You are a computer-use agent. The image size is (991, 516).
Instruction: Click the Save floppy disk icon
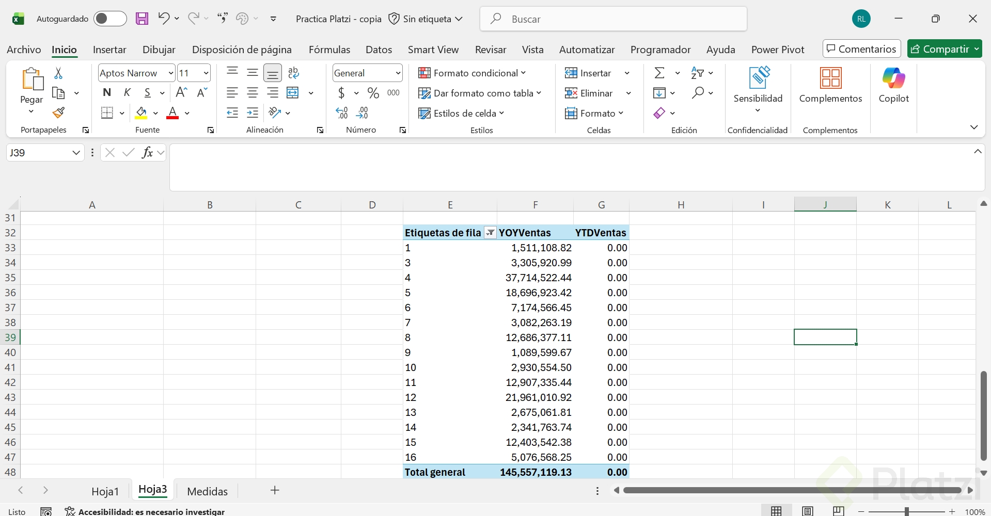142,19
